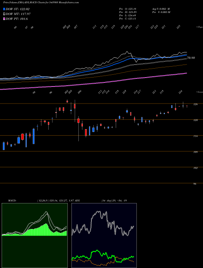Viewport: 203px width, 268px height.
Task: Click the '<Tops' label at right edge
Action: coord(199,27)
